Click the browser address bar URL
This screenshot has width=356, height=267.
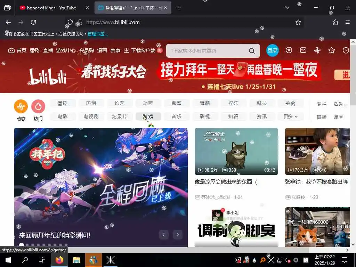point(113,22)
